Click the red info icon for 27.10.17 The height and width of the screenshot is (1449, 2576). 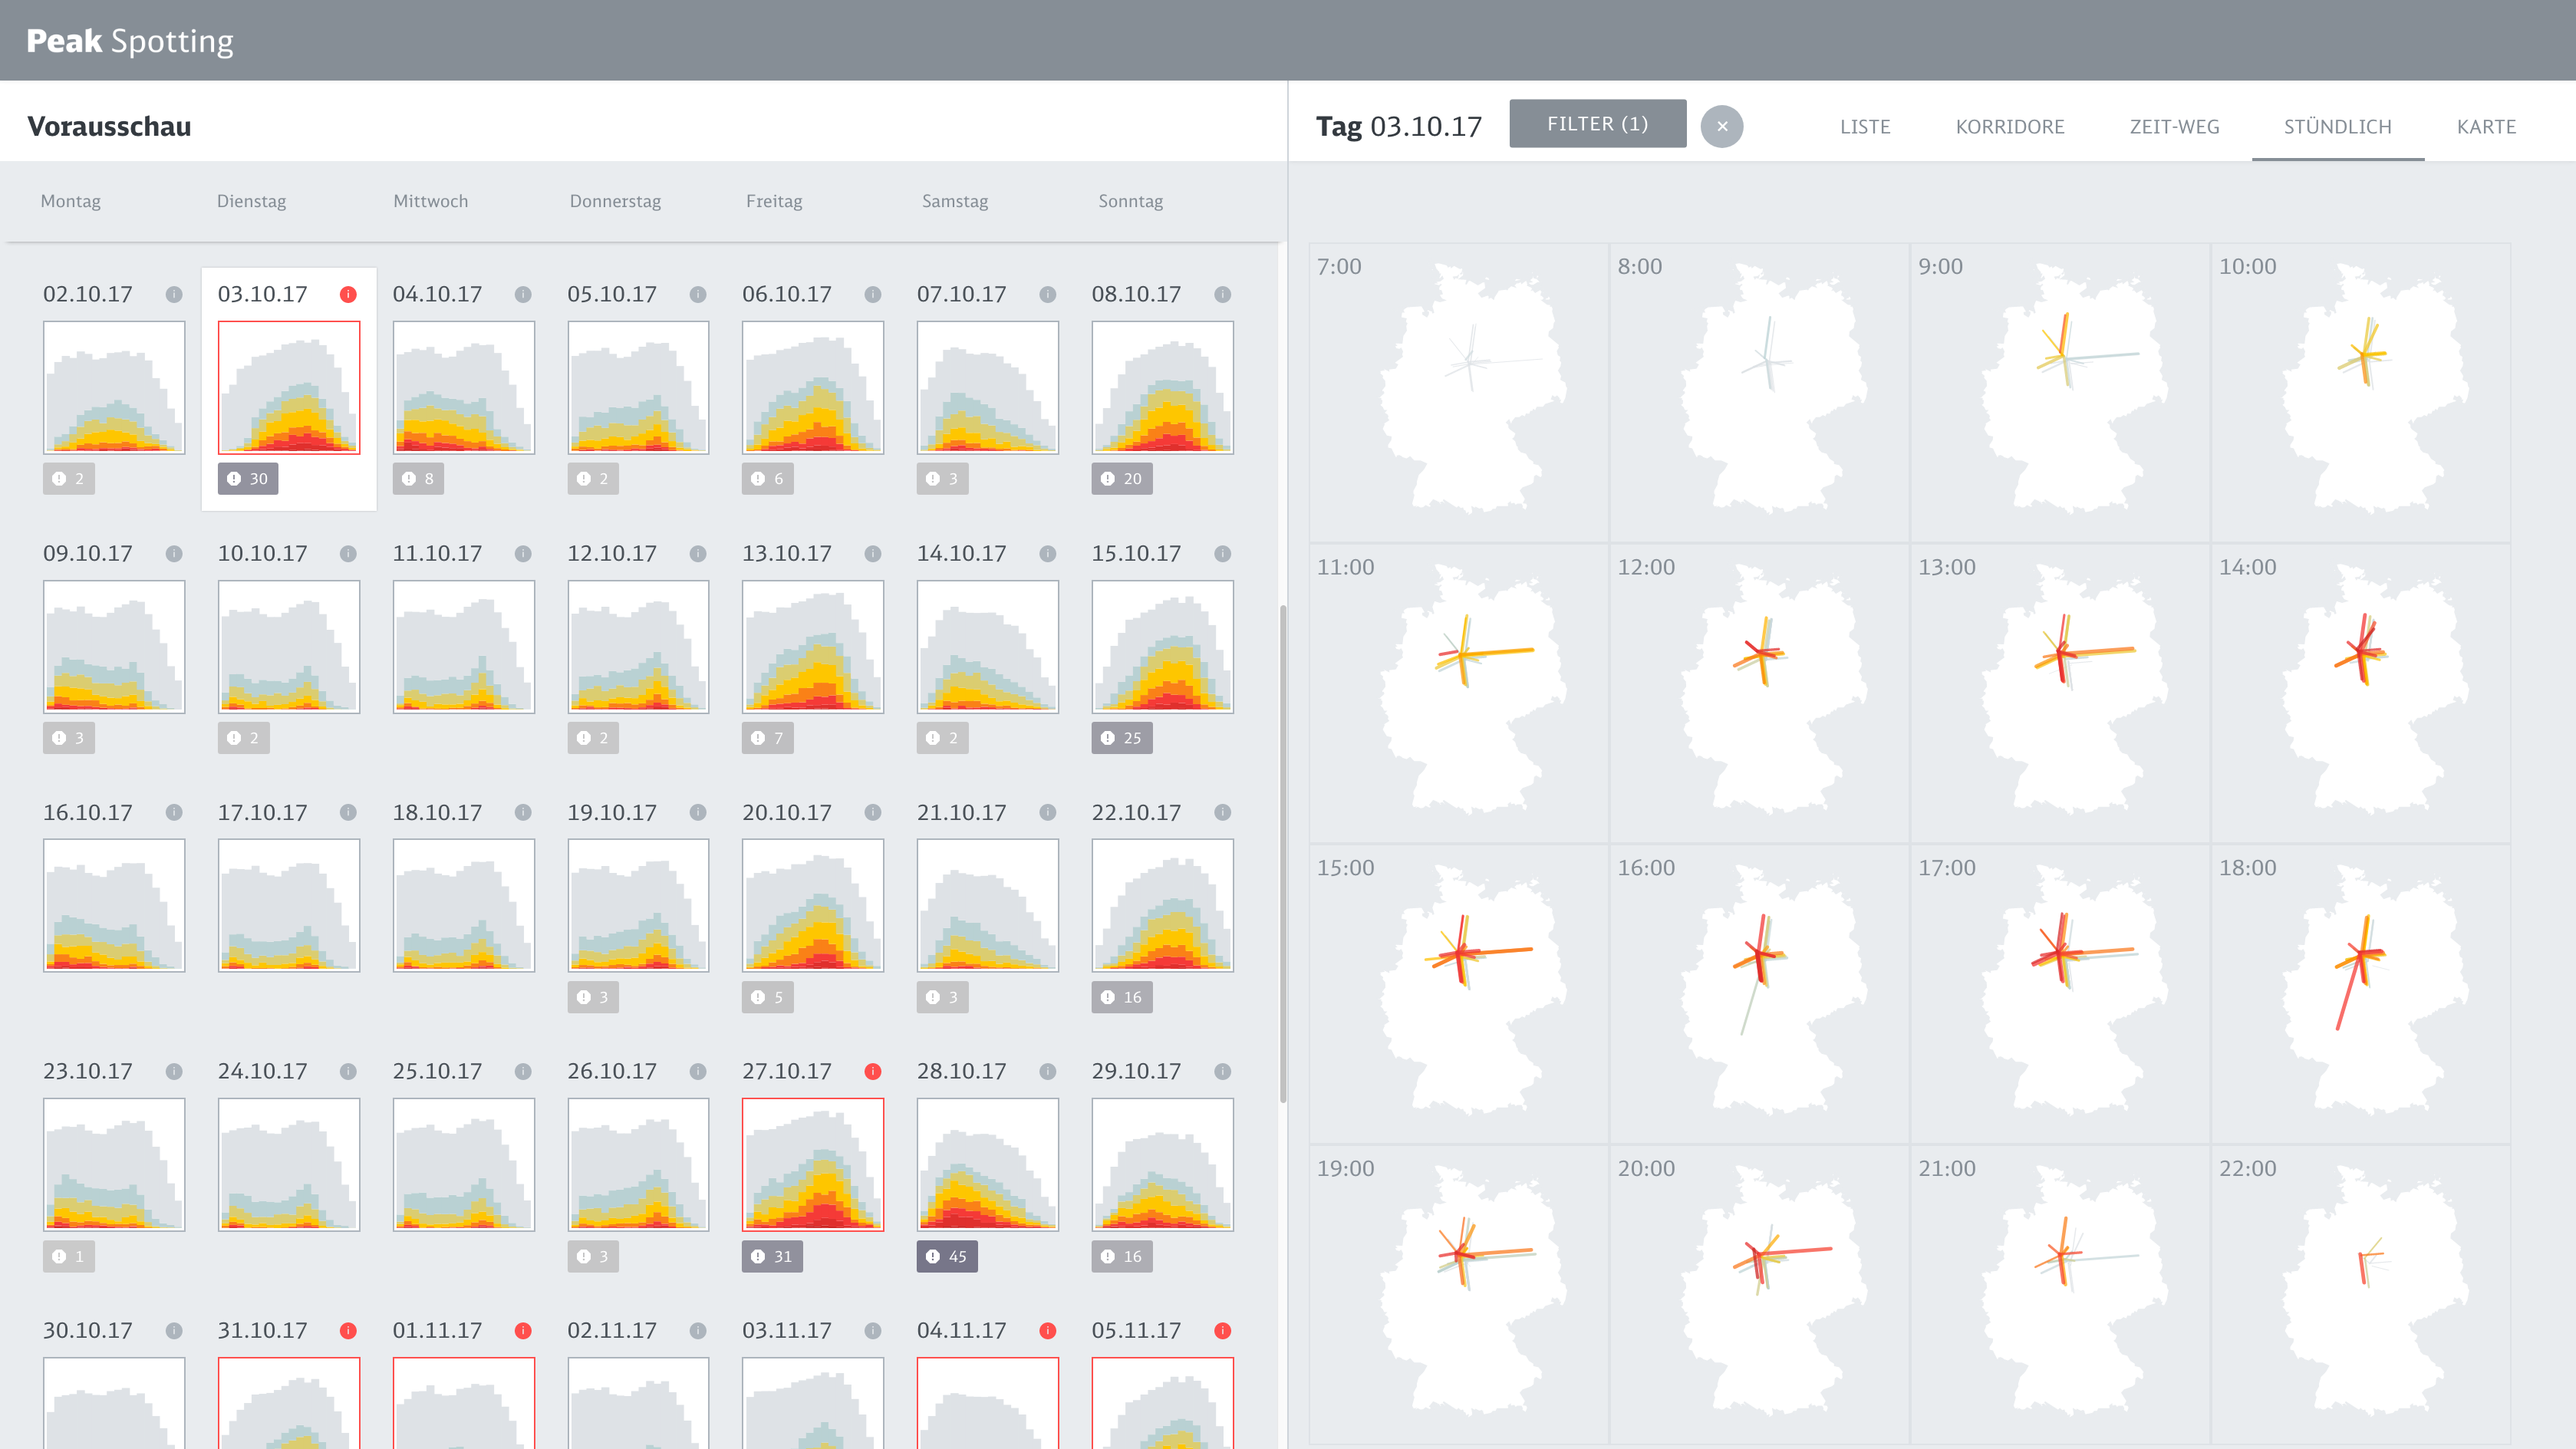point(873,1071)
